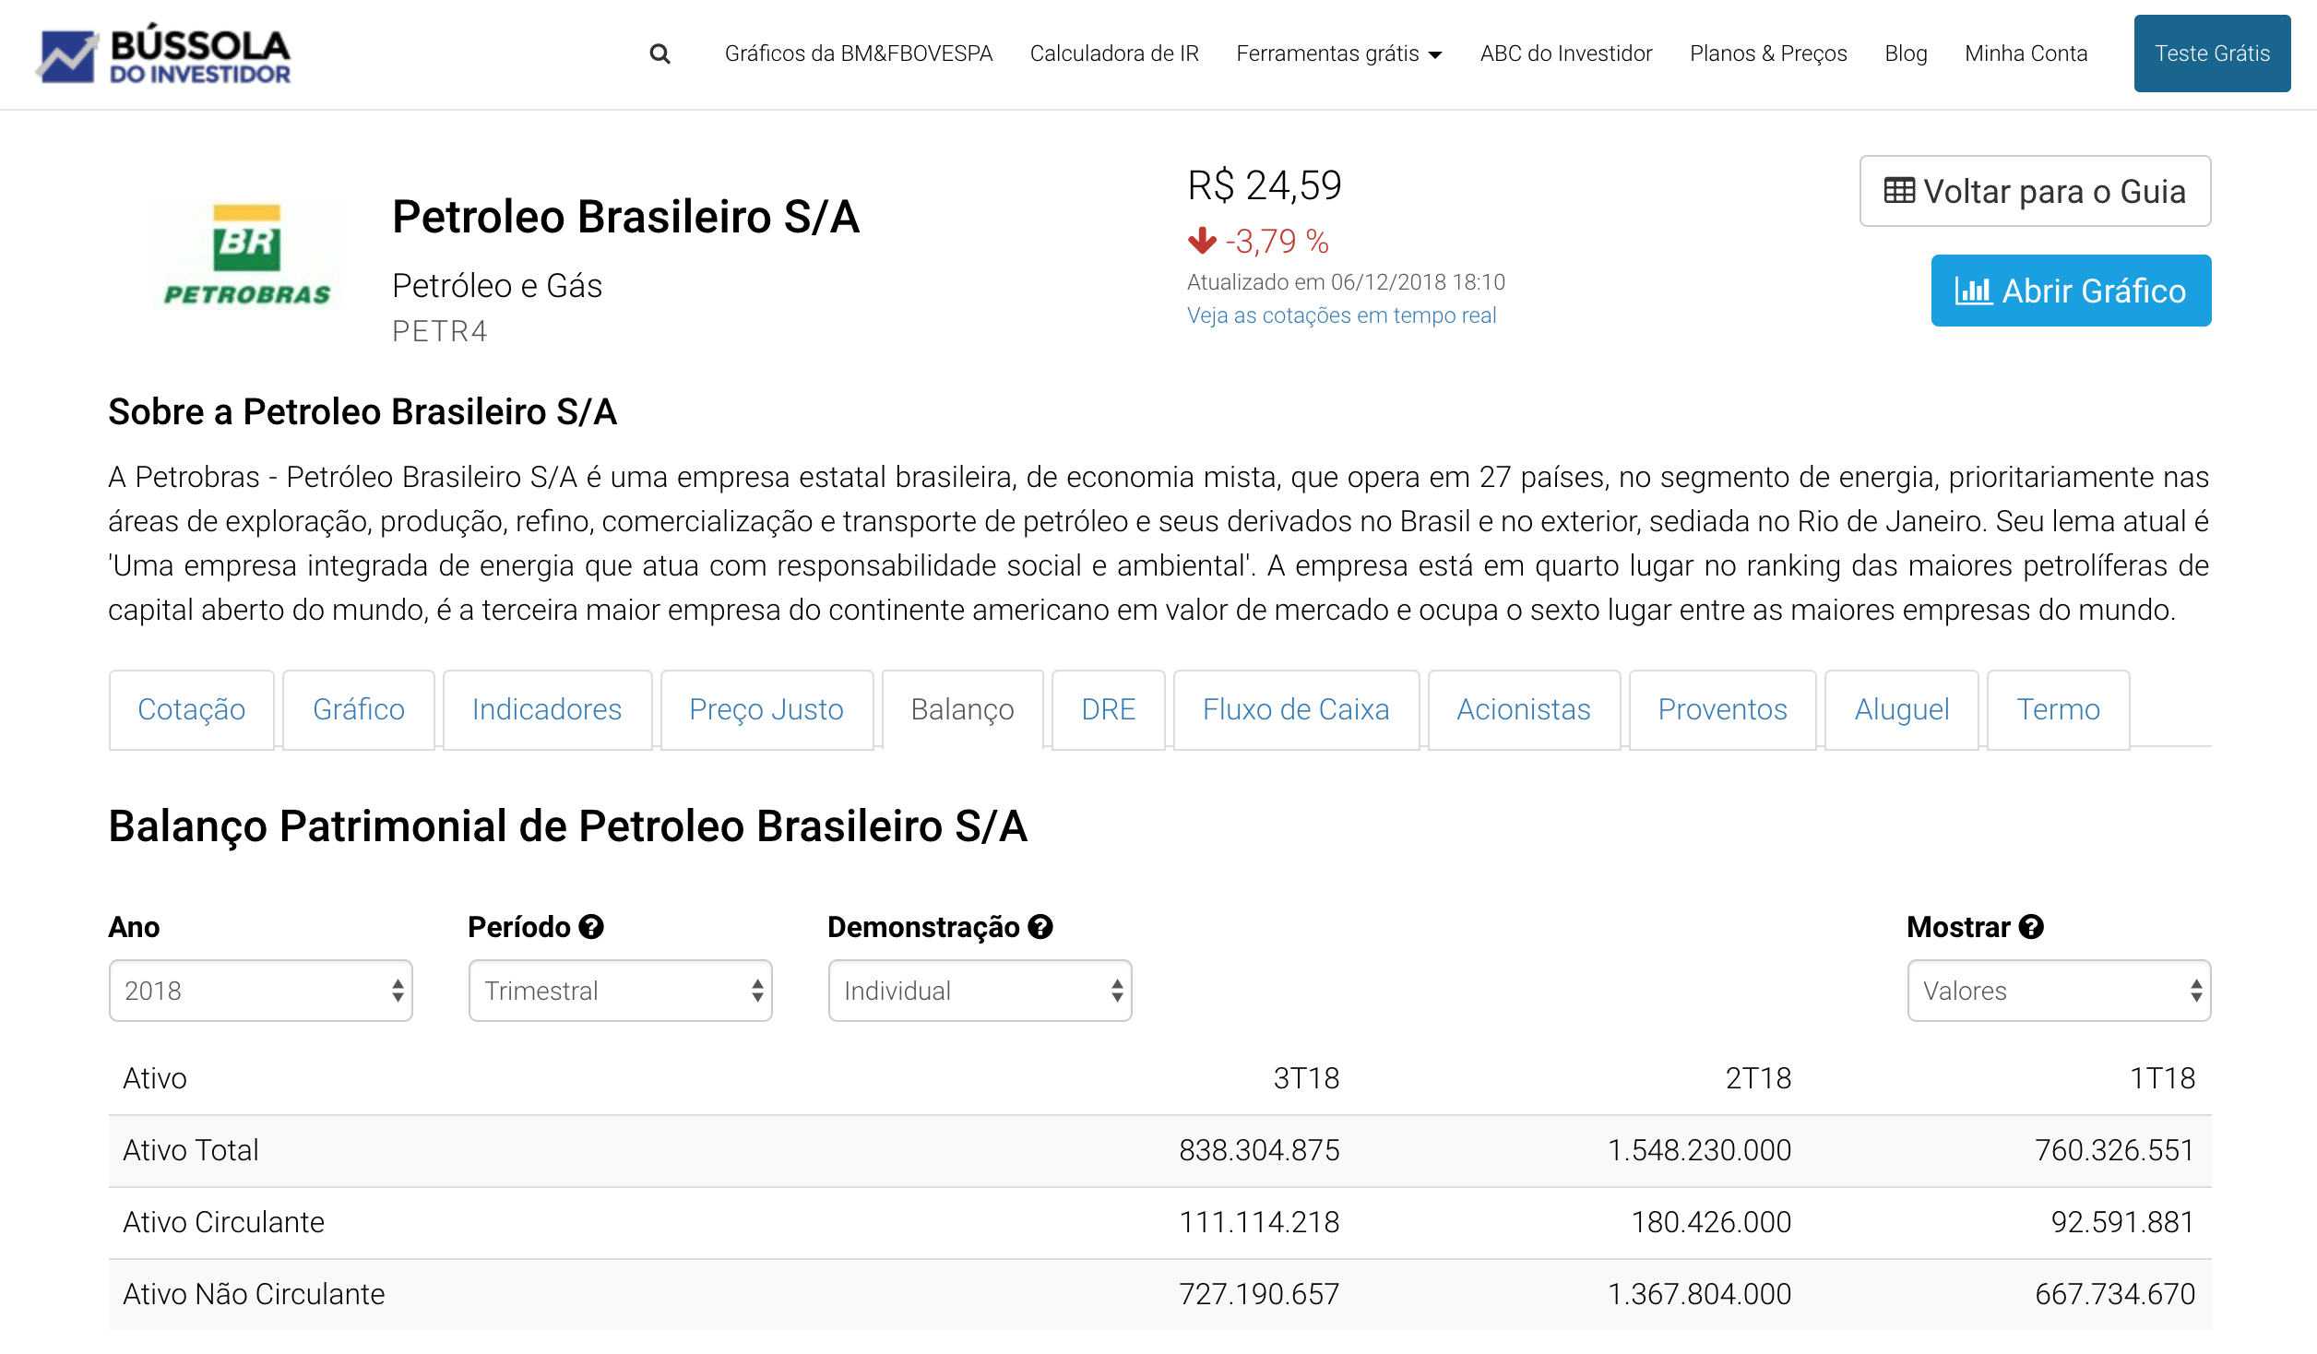Click the value 1.367.804.000

tap(1699, 1294)
